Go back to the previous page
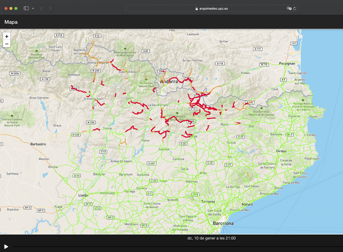343x252 pixels. [x=41, y=8]
